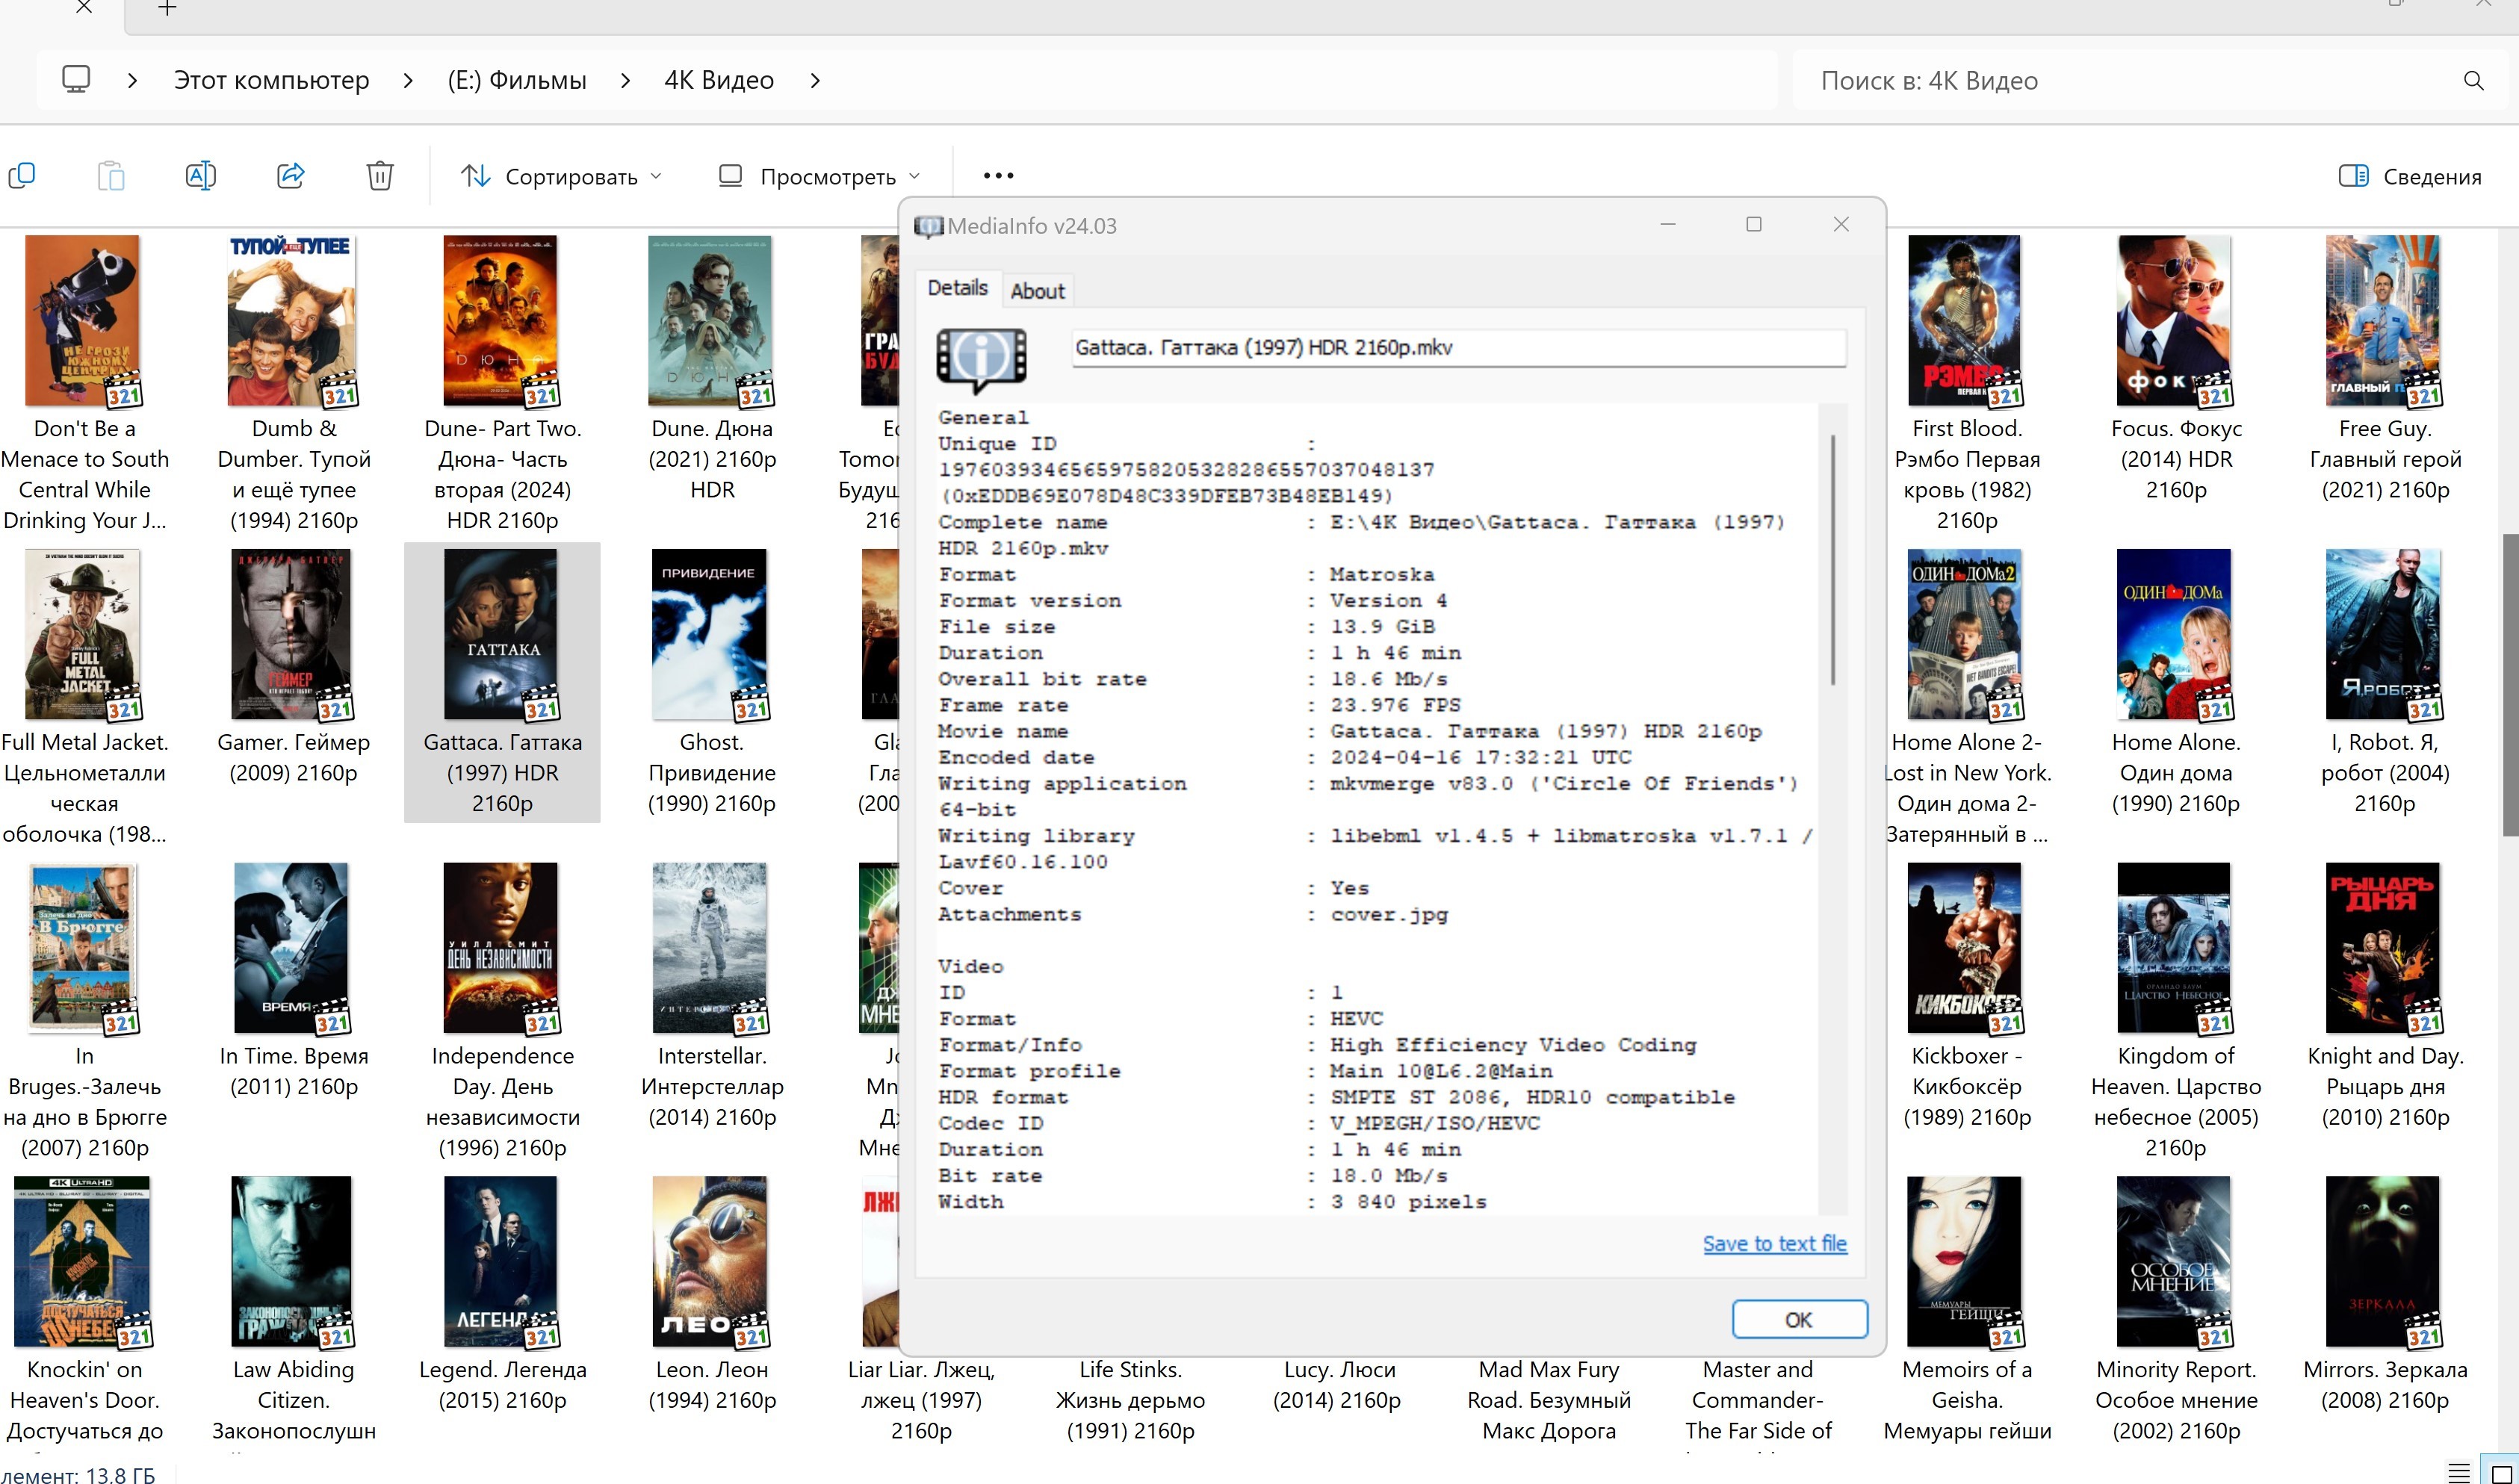Select Memoirs of a Geisha thumbnail

(x=1966, y=1262)
